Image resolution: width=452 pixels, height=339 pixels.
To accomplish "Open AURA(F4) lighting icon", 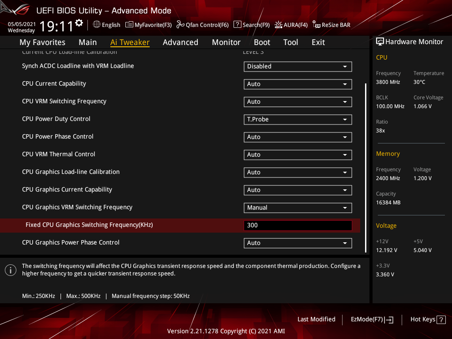I will [279, 25].
